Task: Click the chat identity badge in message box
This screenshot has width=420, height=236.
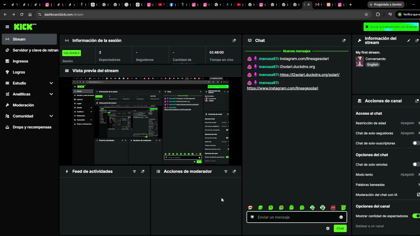Action: (252, 217)
